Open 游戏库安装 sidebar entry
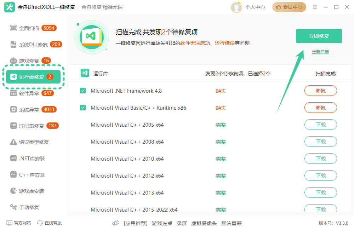 pyautogui.click(x=33, y=191)
